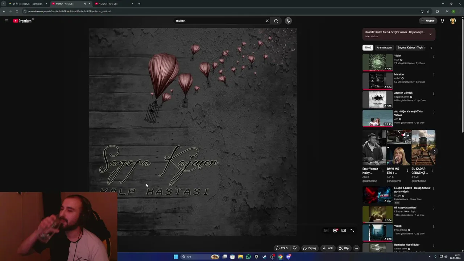Image resolution: width=464 pixels, height=261 pixels.
Task: Dislike the video
Action: (295, 248)
